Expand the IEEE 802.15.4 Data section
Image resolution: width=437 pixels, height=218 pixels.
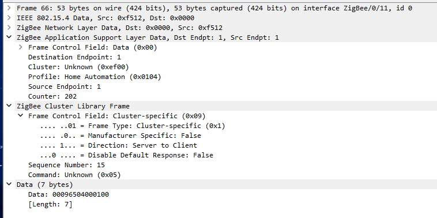(x=9, y=18)
